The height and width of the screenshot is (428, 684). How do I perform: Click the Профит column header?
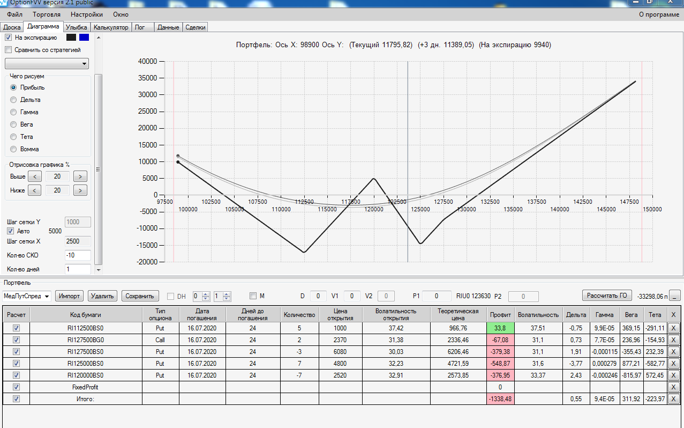(501, 315)
